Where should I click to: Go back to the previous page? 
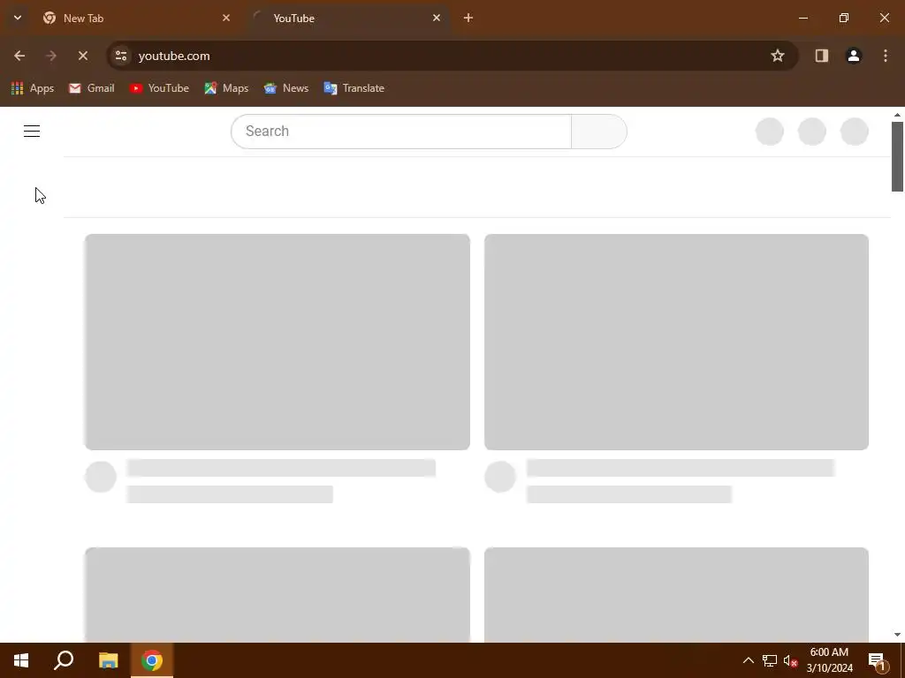[19, 56]
